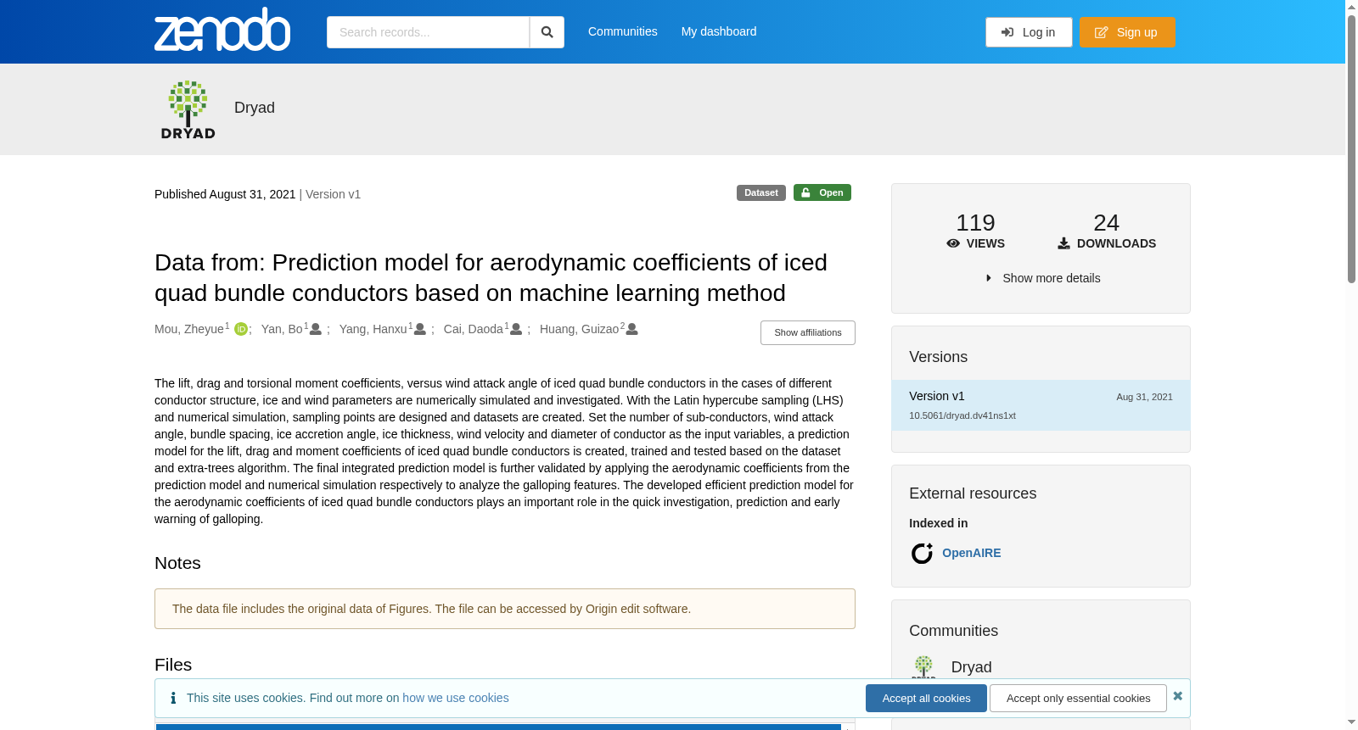1358x730 pixels.
Task: Select Version v1 in Versions panel
Action: (x=1041, y=405)
